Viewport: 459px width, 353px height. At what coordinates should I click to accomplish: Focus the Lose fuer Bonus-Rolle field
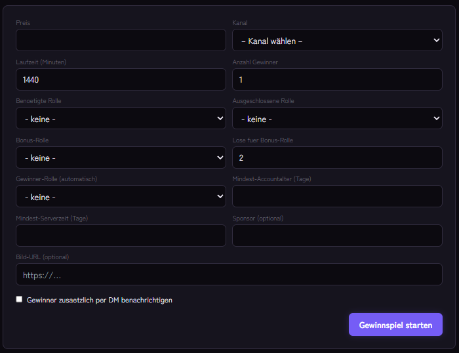point(337,157)
